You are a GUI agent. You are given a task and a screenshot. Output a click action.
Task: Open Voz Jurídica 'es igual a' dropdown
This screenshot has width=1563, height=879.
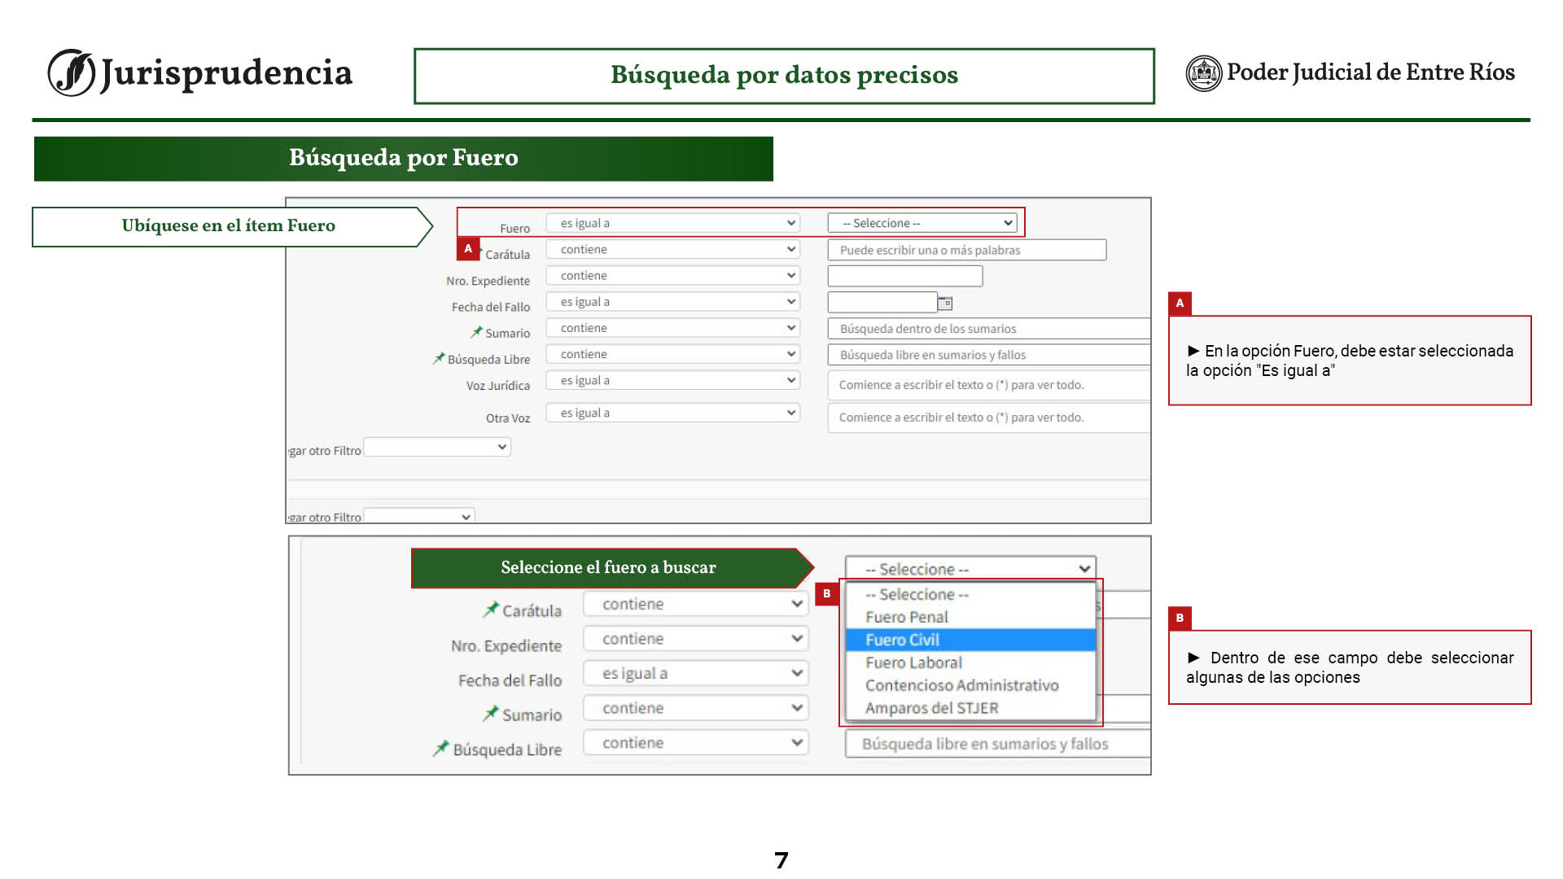tap(672, 380)
